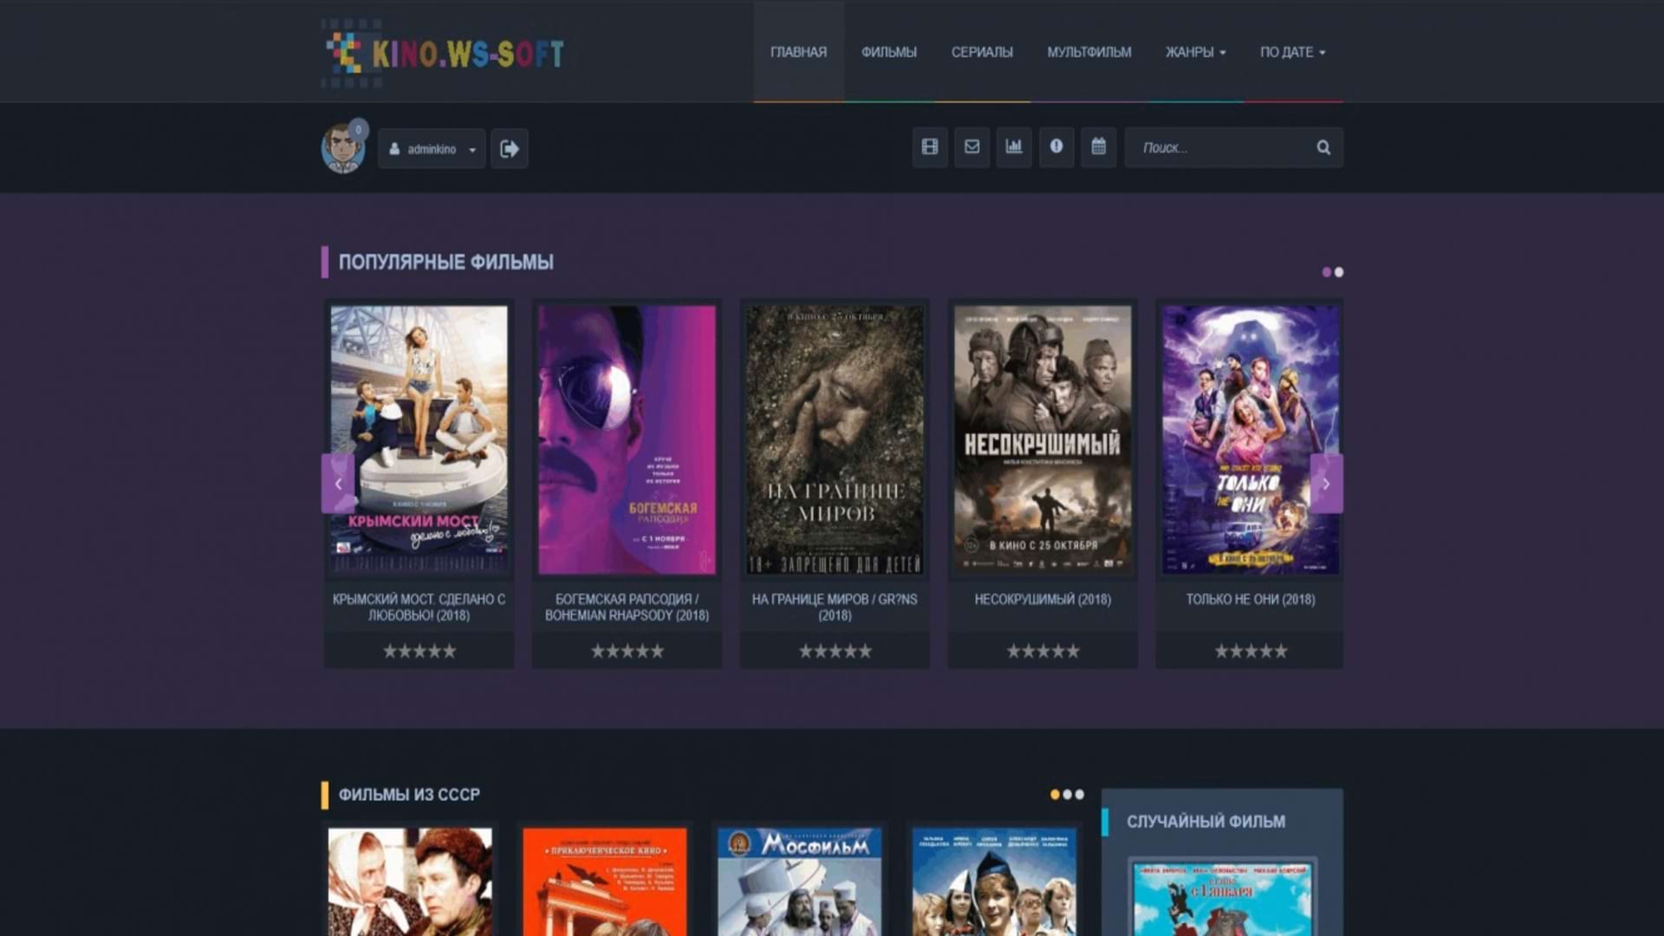Screen dimensions: 1664x936
Task: Rate Только не они with stars
Action: click(1251, 651)
